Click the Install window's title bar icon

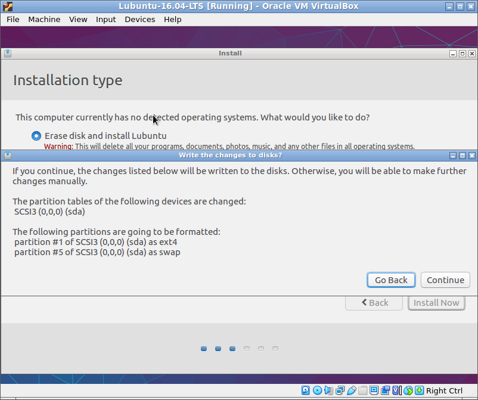(x=8, y=54)
